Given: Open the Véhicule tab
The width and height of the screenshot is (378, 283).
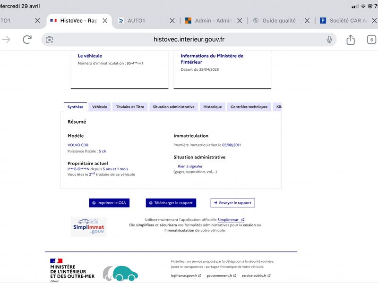Looking at the screenshot, I should point(100,107).
